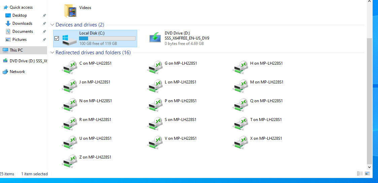This screenshot has height=183, width=378.
Task: Open H on MP-LH228S1 network drive
Action: pyautogui.click(x=241, y=67)
